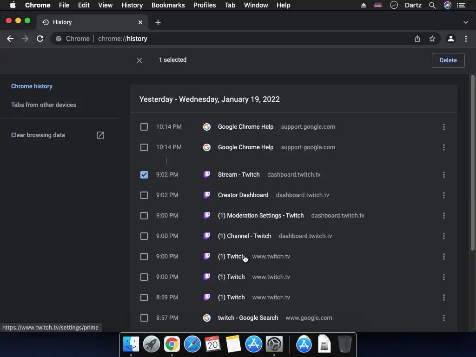The width and height of the screenshot is (476, 357).
Task: Open actions menu for first Google Chrome Help entry
Action: click(444, 127)
